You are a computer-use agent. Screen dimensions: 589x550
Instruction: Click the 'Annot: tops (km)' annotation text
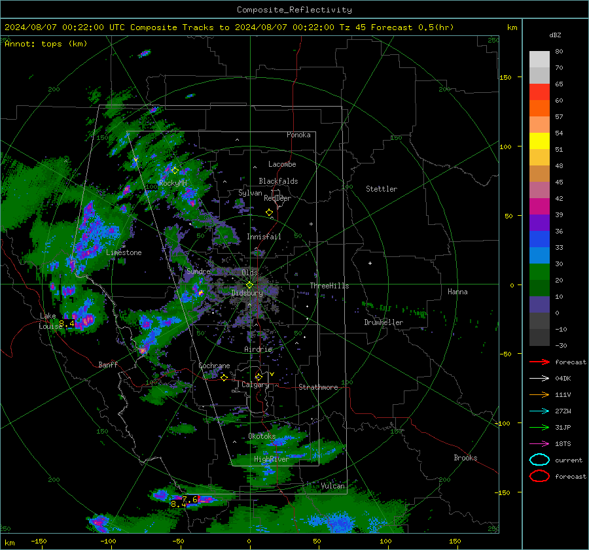(46, 44)
